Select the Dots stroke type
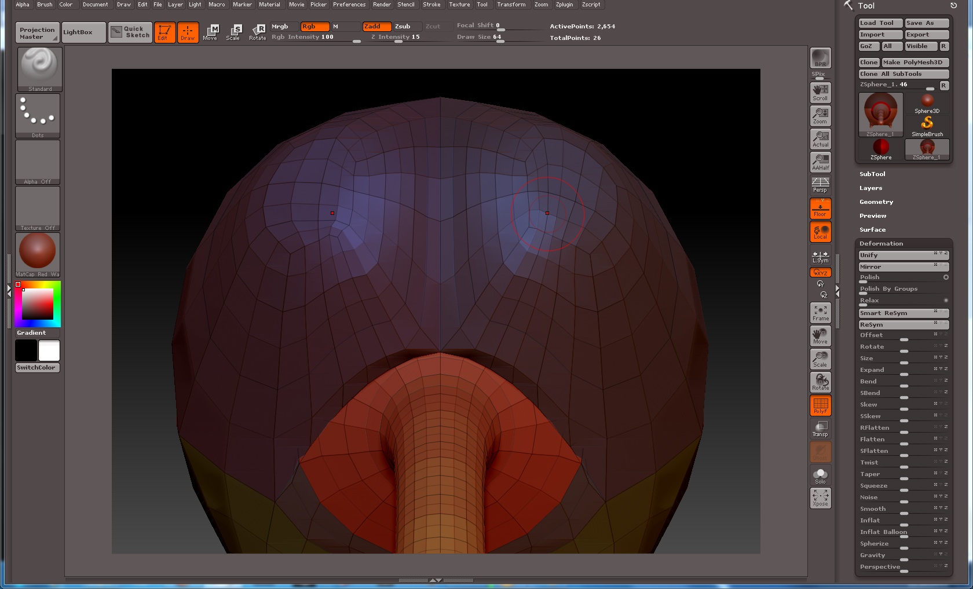This screenshot has width=973, height=589. pos(38,115)
